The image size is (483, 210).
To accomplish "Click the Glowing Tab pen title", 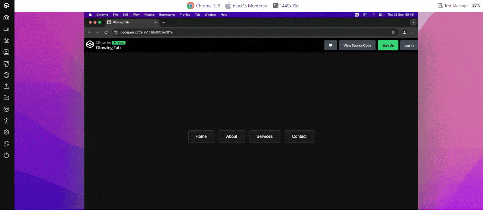I will (x=108, y=48).
